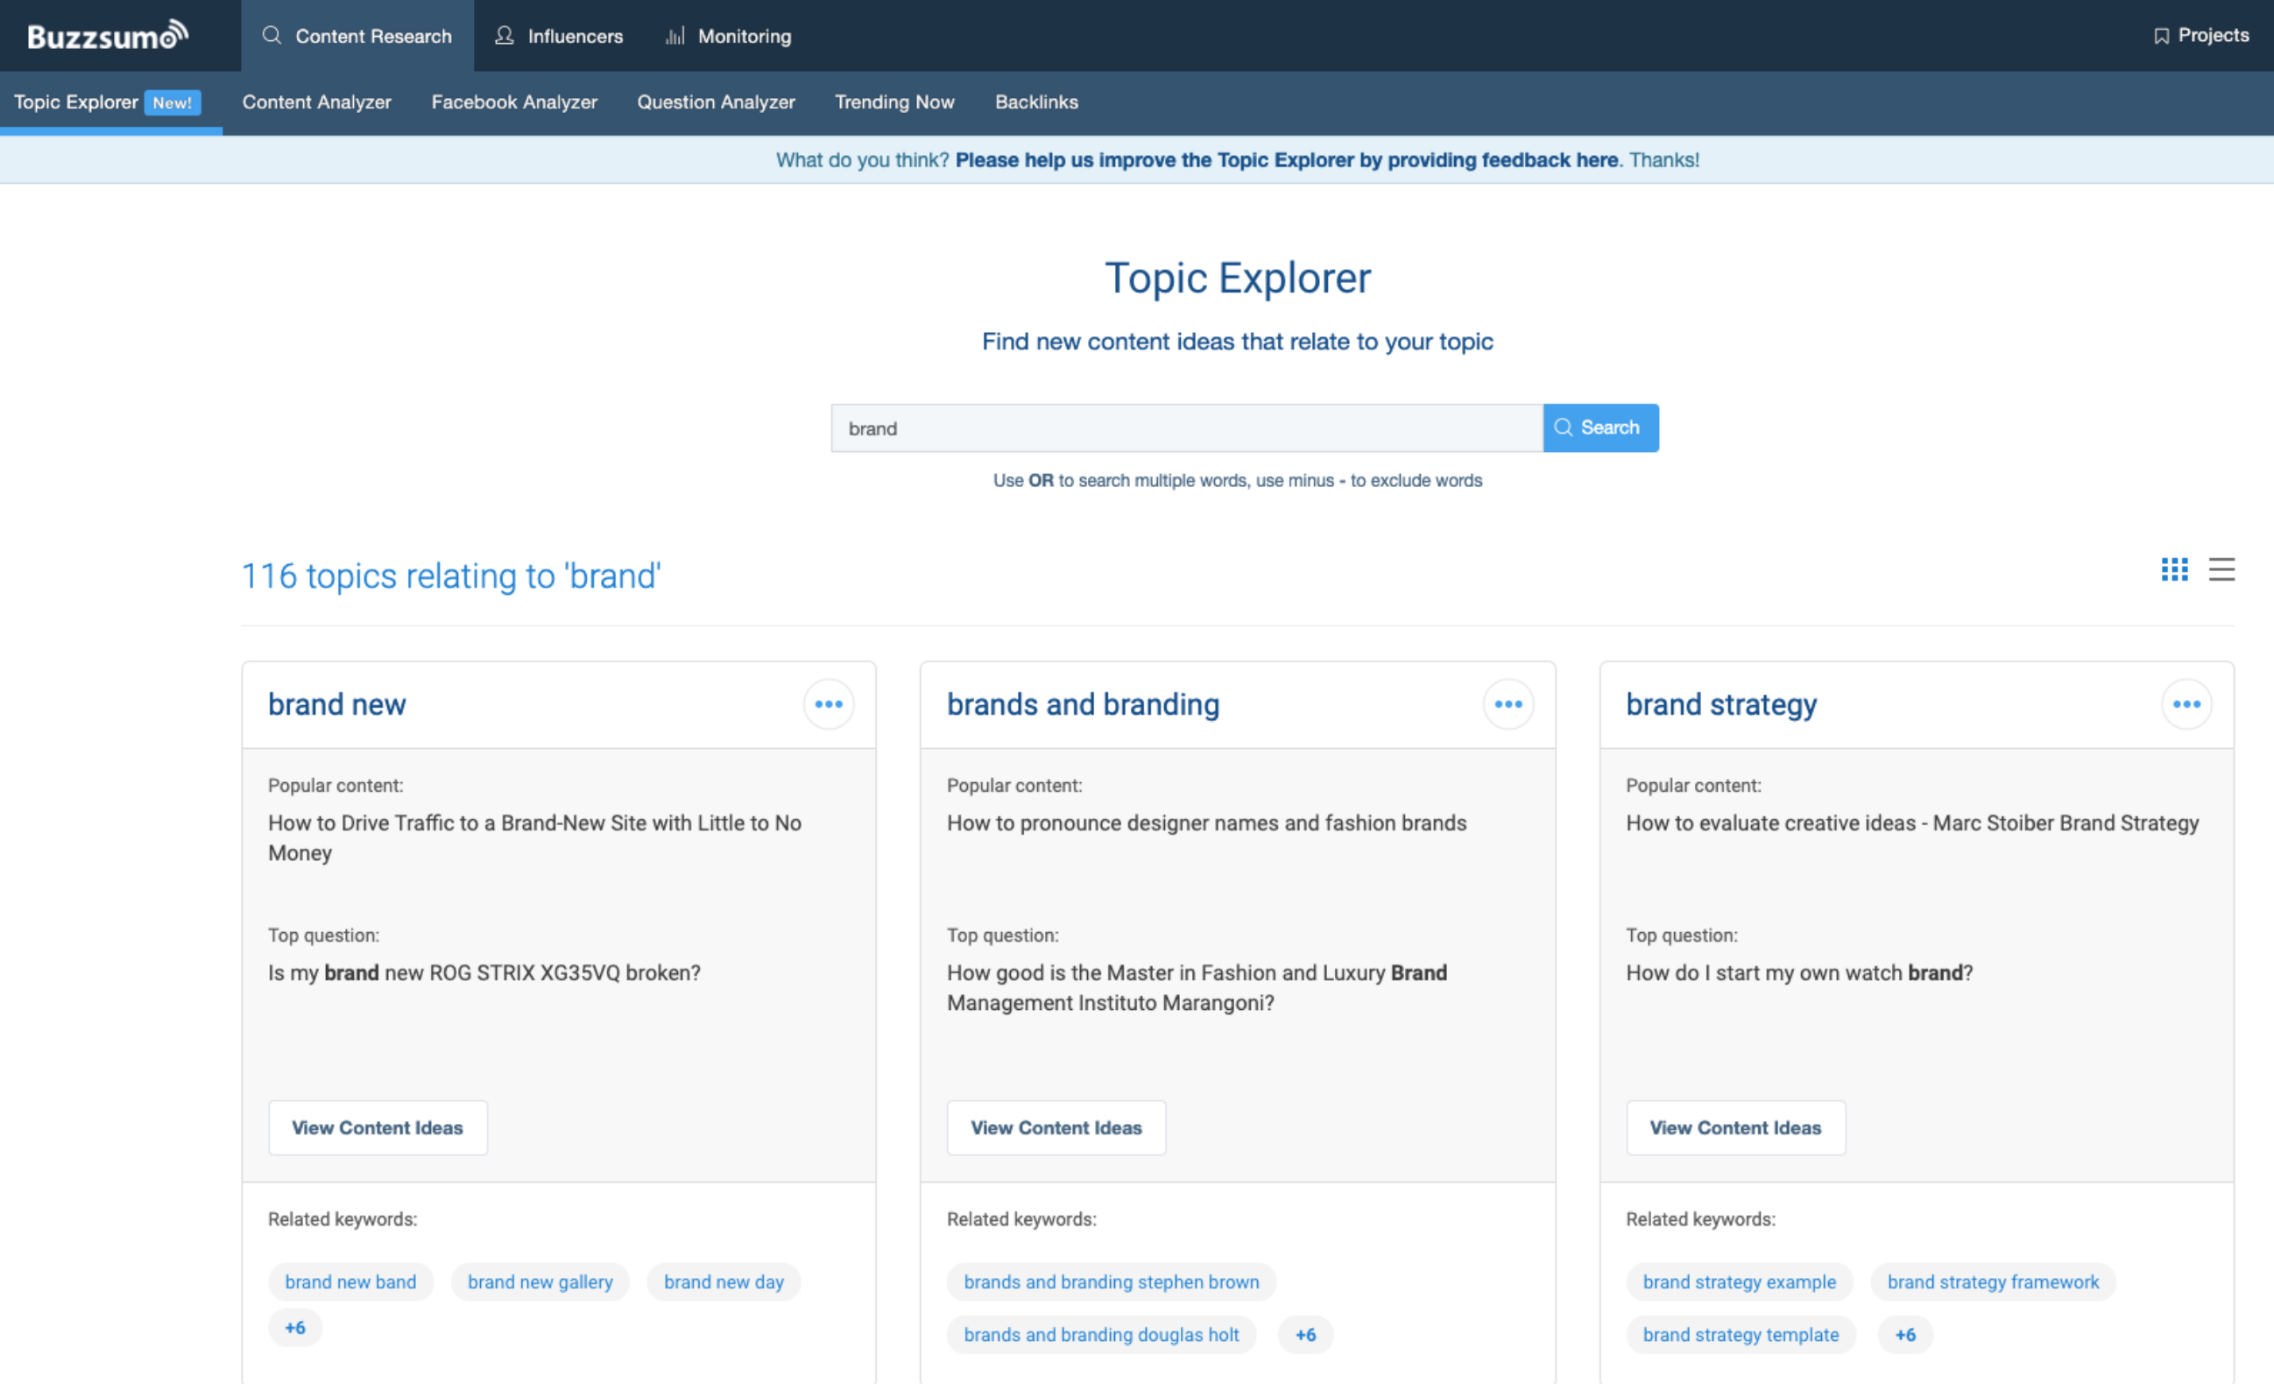2274x1384 pixels.
Task: Click question 'Is my brand new ROG STRIX XG35VQ broken?'
Action: point(484,972)
